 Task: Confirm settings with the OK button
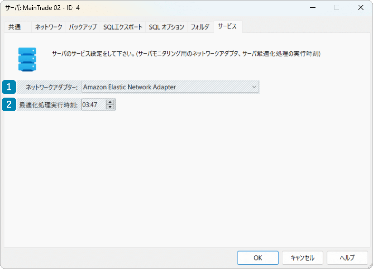click(x=258, y=258)
